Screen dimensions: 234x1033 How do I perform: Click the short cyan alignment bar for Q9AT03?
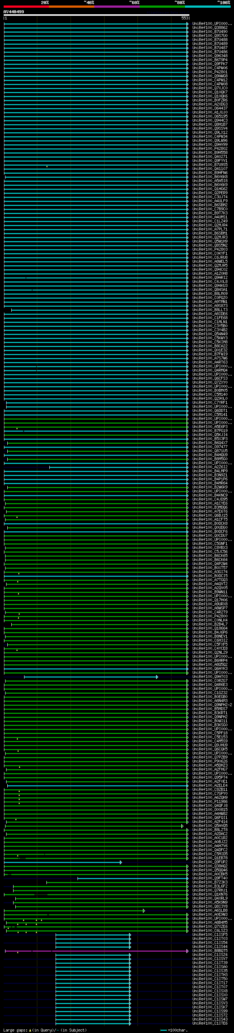coord(91,676)
